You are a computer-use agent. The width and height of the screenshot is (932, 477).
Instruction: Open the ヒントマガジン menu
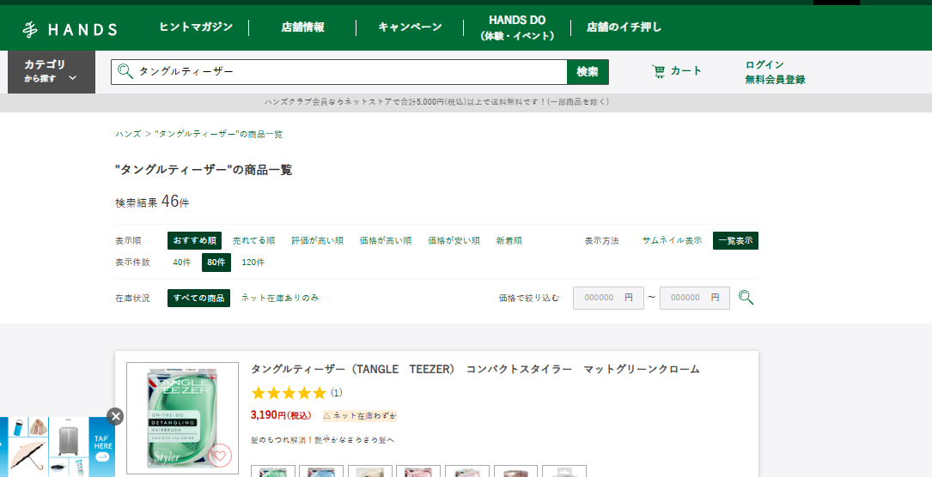[x=196, y=27]
